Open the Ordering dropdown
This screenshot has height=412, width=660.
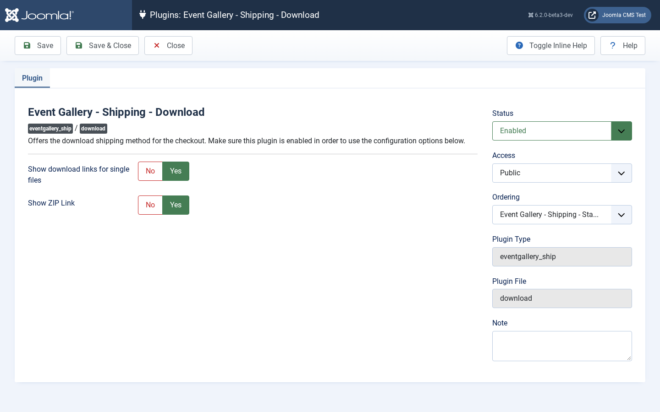click(562, 215)
